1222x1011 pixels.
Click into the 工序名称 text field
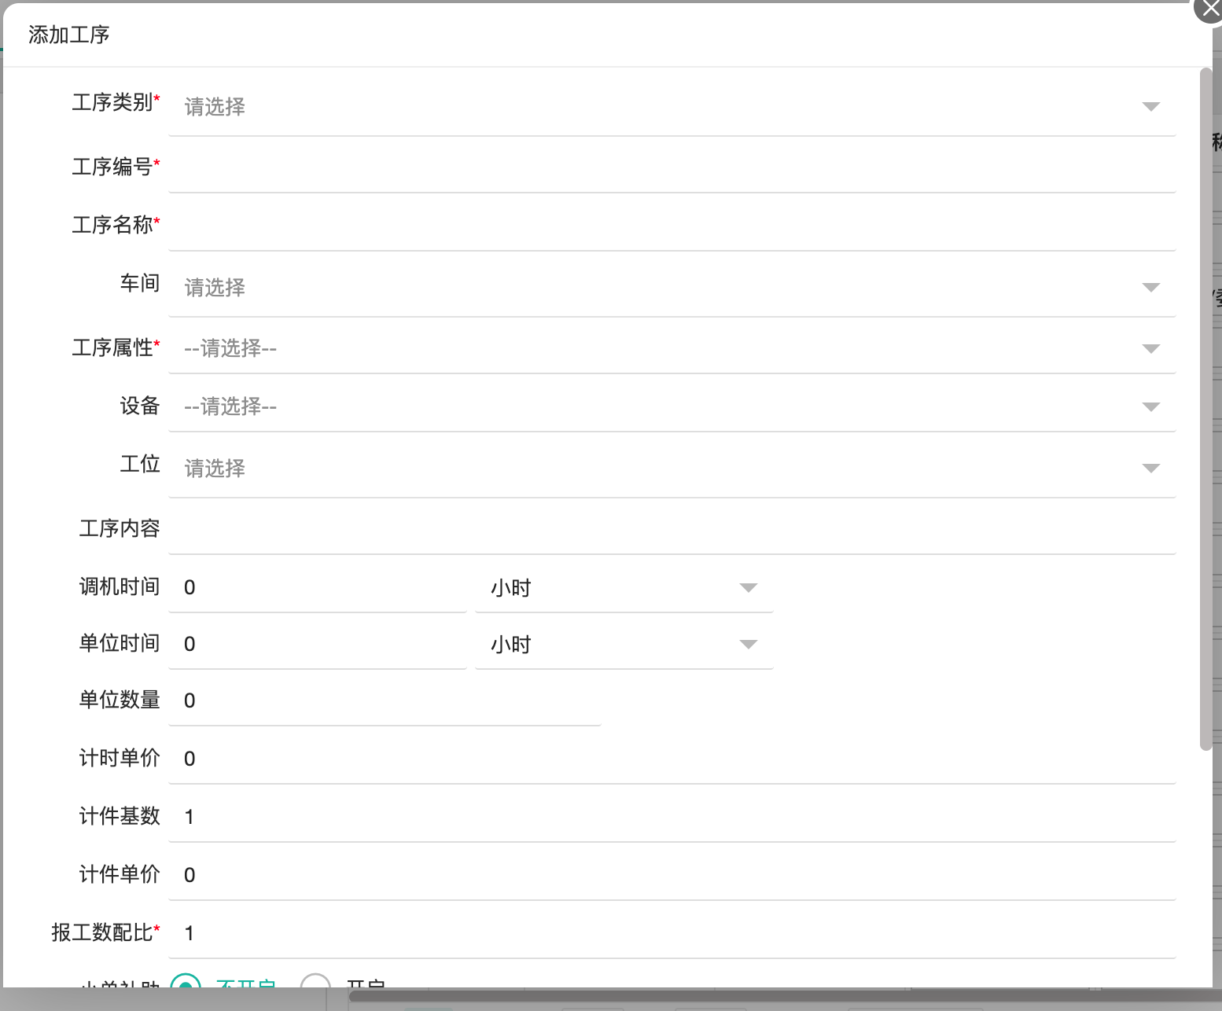672,226
